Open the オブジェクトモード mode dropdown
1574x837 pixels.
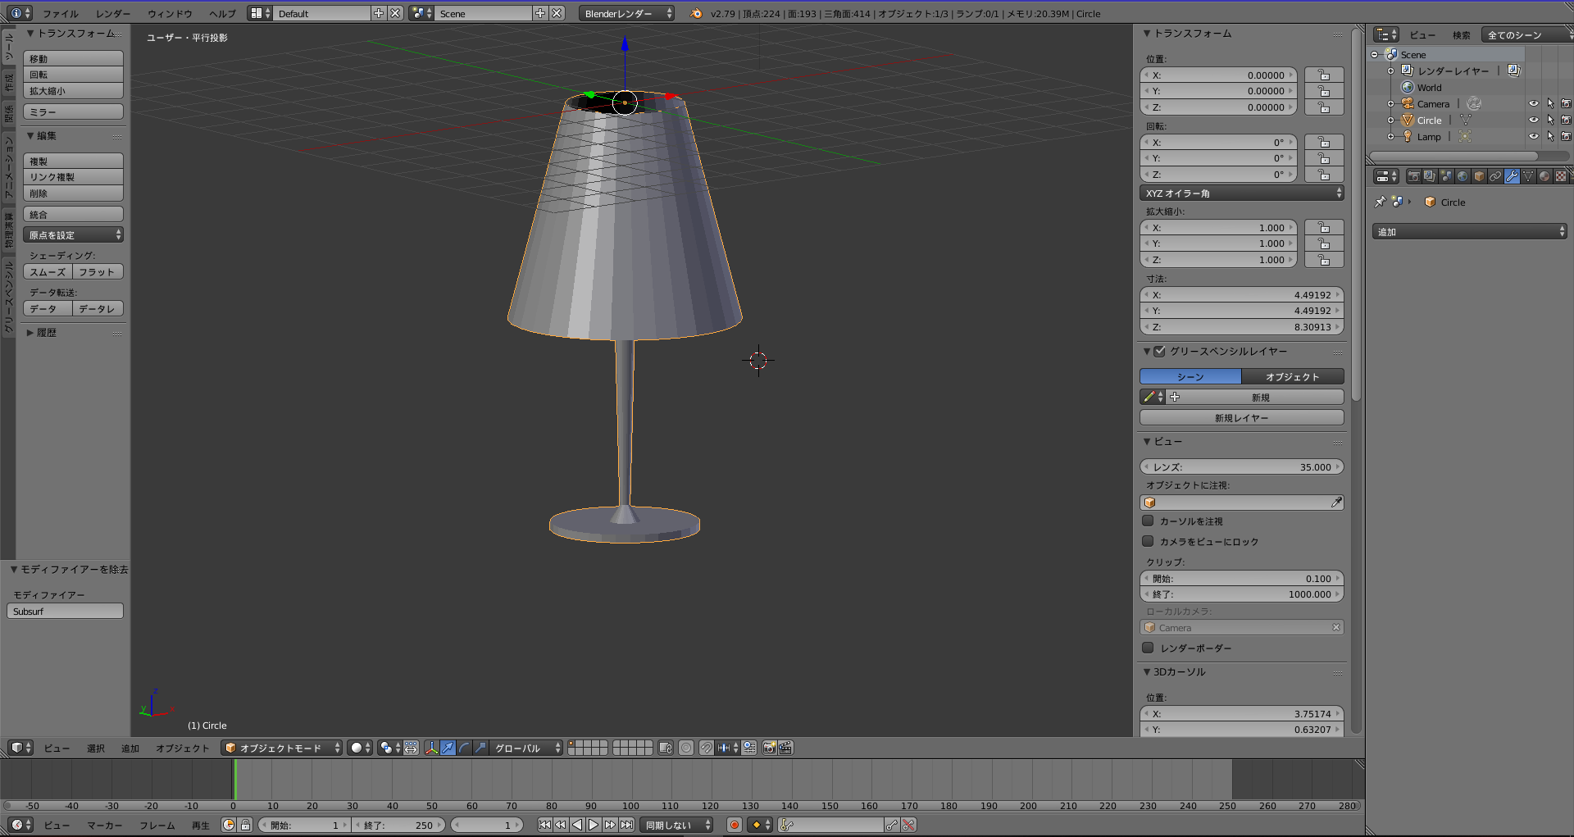coord(282,748)
